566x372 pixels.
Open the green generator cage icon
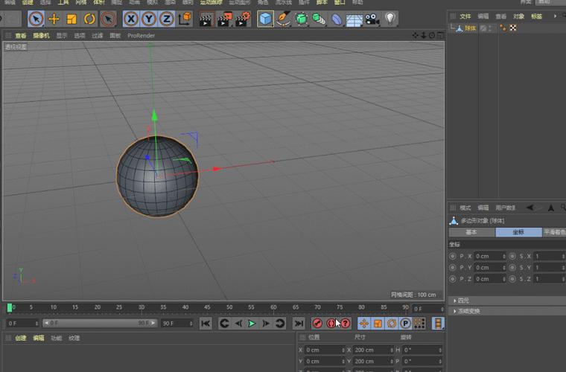301,19
